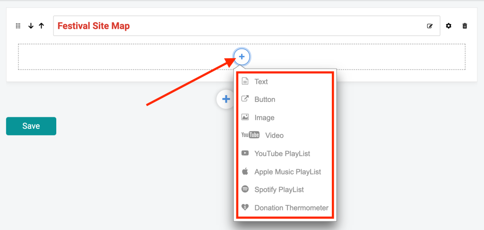Click the Save button
The image size is (484, 230).
point(31,126)
